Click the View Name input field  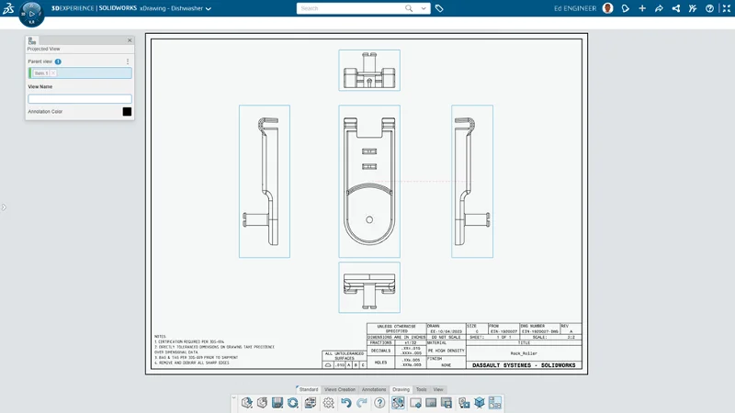tap(80, 98)
